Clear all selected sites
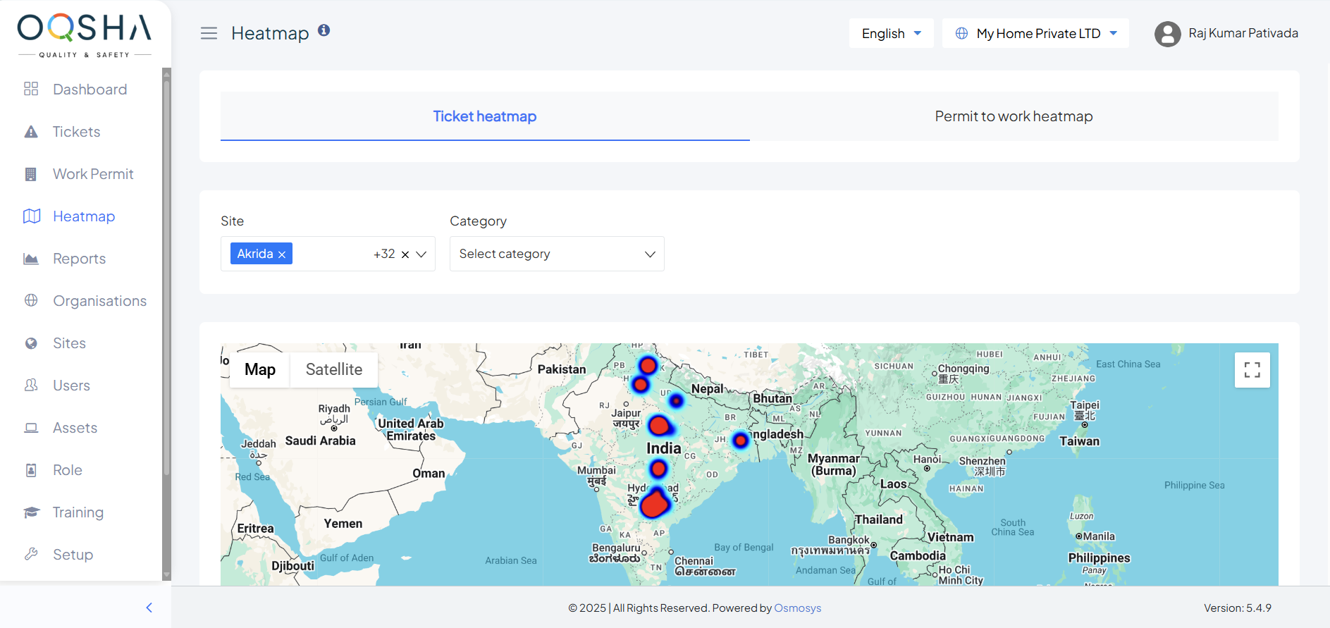 click(x=405, y=254)
